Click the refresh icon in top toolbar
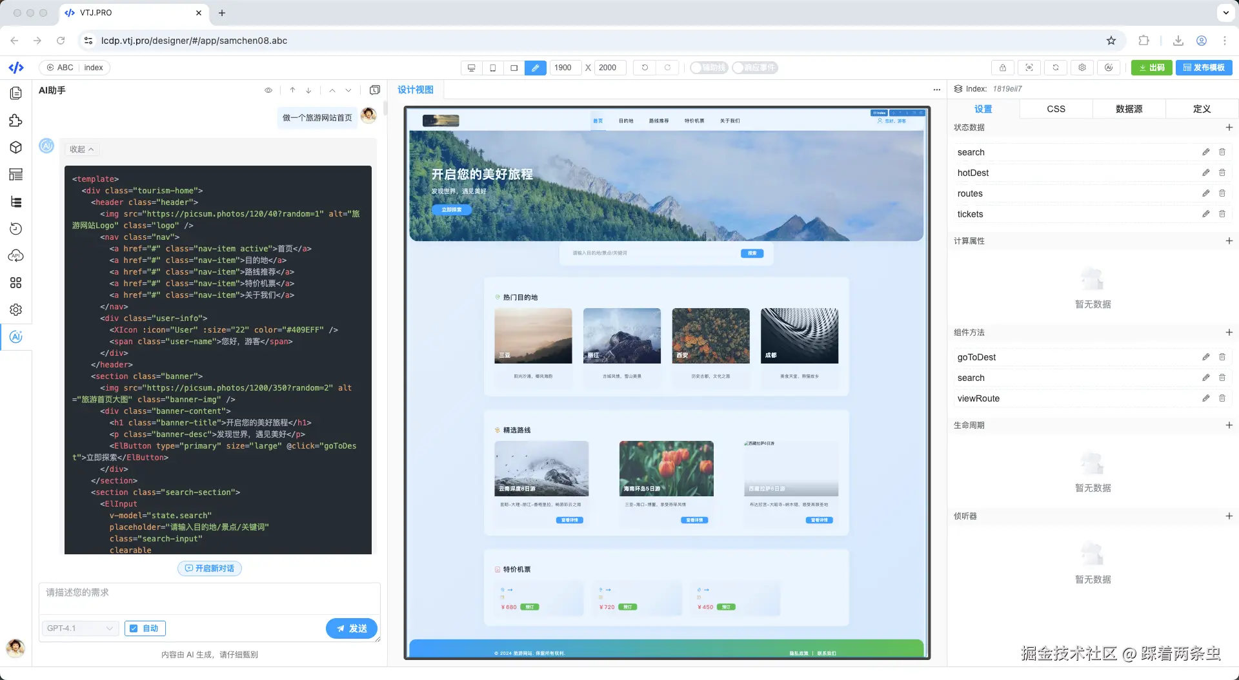The width and height of the screenshot is (1239, 680). click(1056, 68)
